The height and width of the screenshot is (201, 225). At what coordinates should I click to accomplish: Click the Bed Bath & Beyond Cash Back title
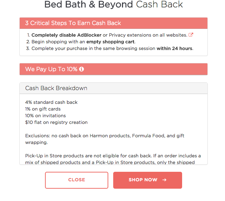(114, 5)
